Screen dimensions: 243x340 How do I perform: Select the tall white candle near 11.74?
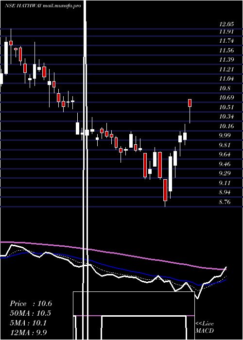[x=6, y=58]
